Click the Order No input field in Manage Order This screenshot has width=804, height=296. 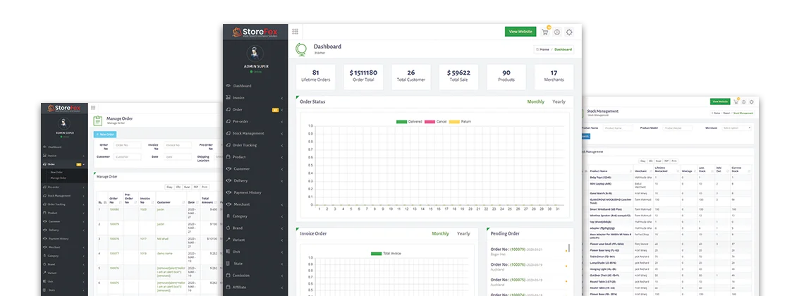[x=127, y=145]
